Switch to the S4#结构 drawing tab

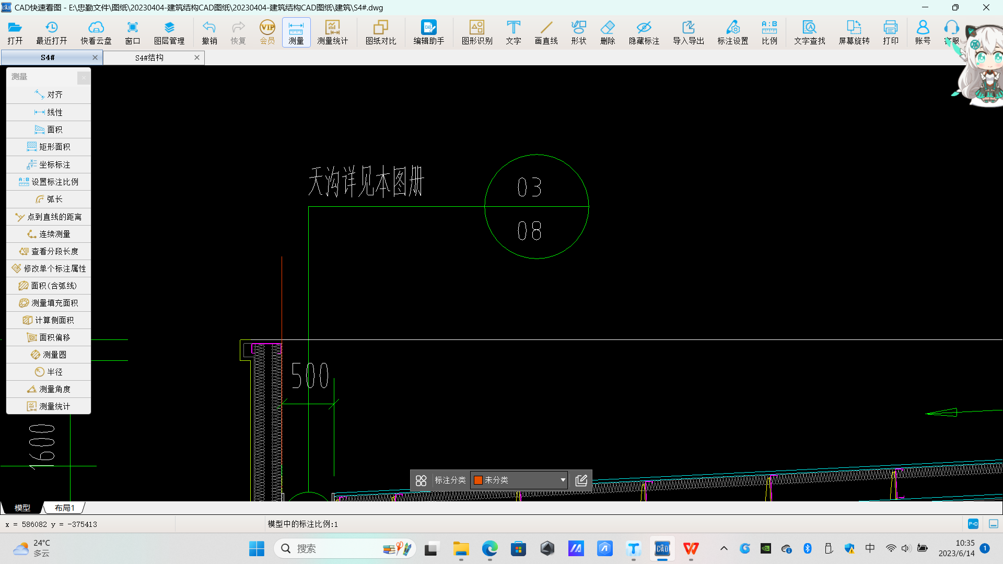point(149,57)
